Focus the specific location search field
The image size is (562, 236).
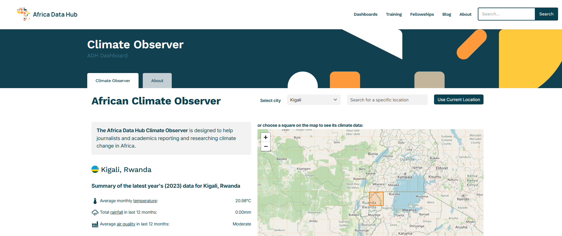[387, 100]
